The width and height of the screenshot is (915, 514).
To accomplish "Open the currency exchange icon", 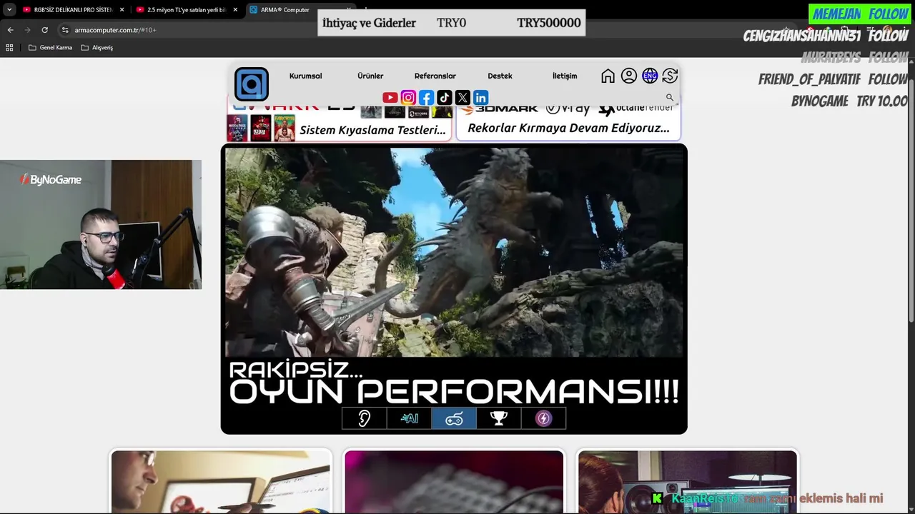I will [670, 76].
